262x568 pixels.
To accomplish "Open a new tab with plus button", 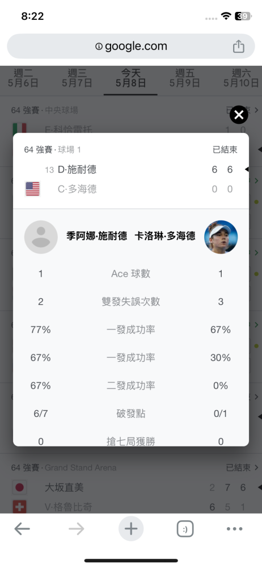I will [x=131, y=529].
